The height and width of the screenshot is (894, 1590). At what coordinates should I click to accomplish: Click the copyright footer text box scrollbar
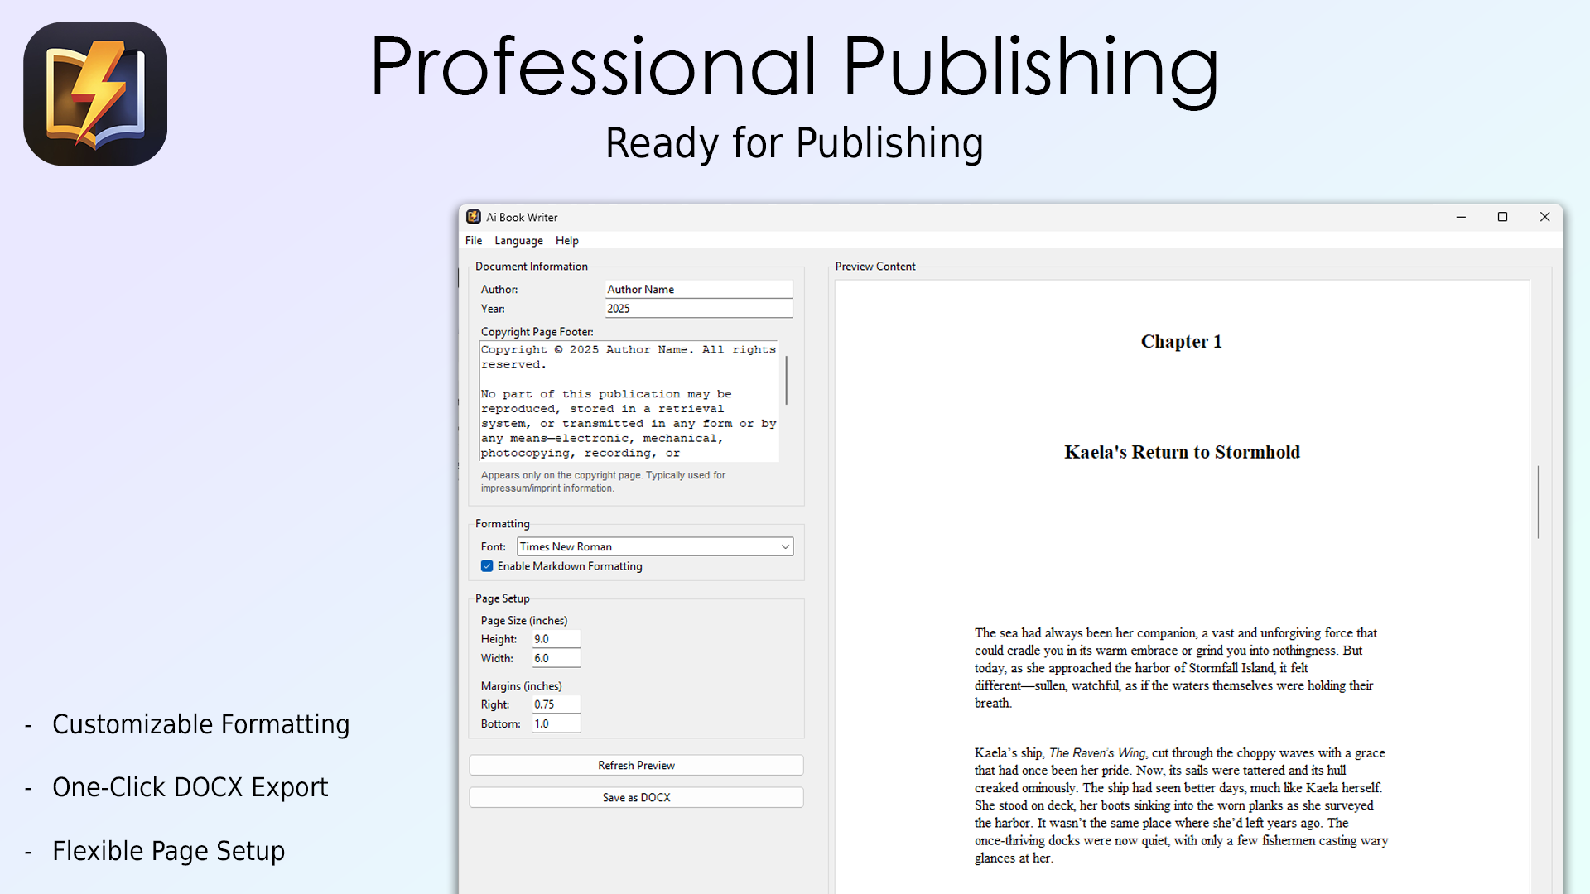click(785, 381)
